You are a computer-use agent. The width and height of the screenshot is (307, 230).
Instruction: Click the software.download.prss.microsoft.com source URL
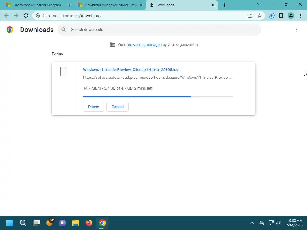[157, 78]
